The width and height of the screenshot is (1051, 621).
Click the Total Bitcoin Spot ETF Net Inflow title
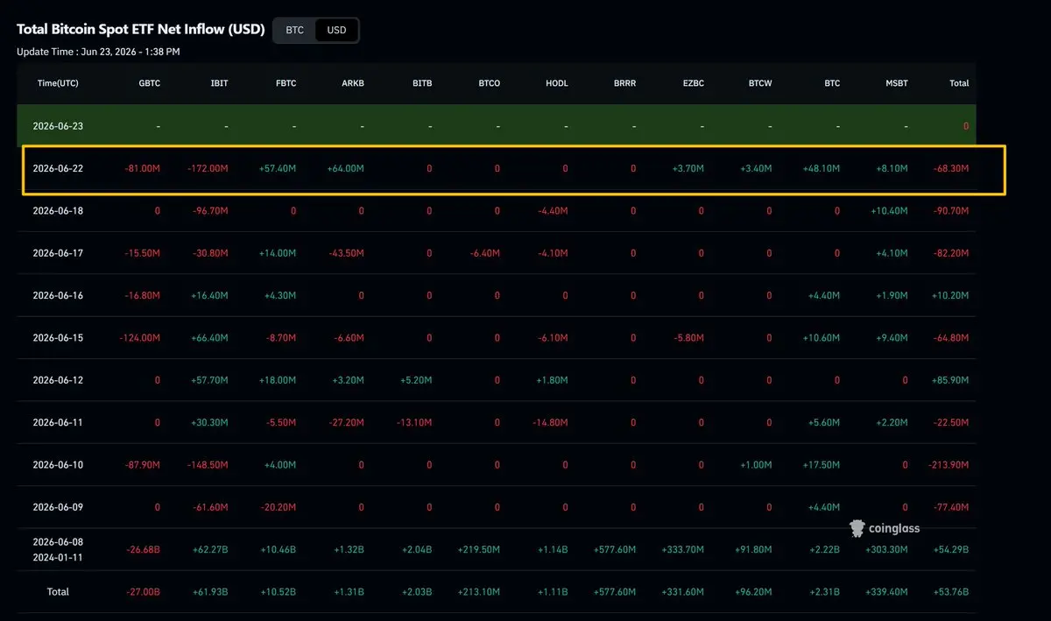[x=141, y=29]
